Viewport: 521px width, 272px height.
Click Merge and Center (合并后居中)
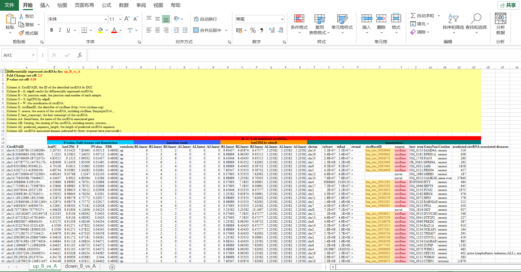[x=207, y=30]
